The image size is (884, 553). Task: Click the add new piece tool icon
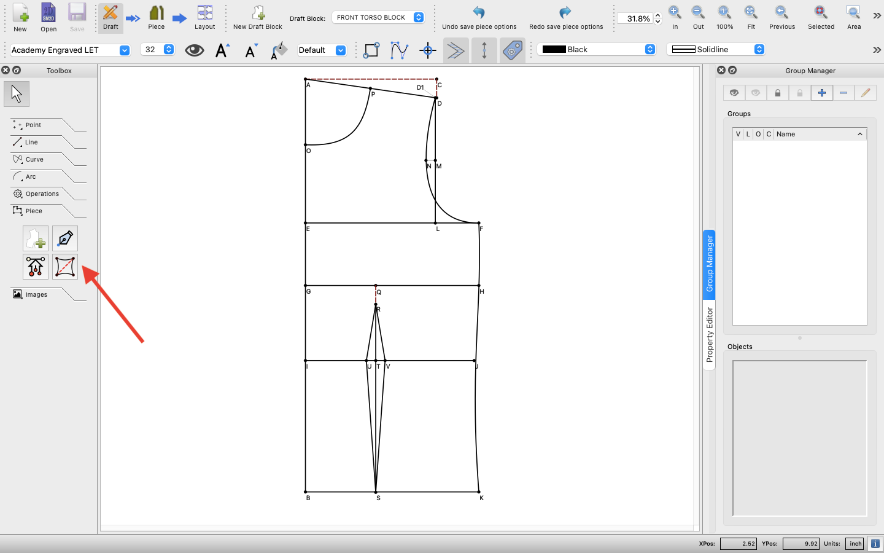pos(36,238)
